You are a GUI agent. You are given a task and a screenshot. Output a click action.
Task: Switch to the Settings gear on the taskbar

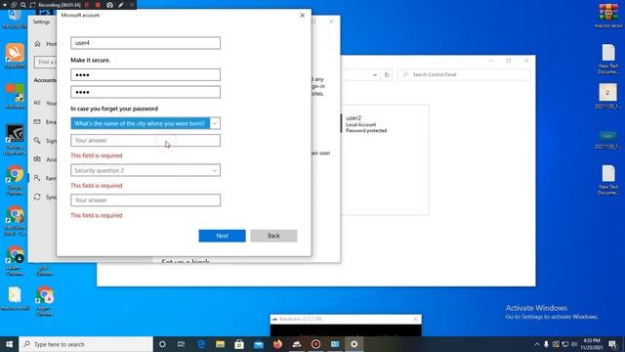tap(354, 344)
